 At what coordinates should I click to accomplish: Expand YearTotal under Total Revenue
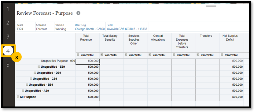point(78,55)
